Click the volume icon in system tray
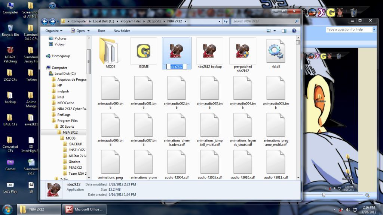Viewport: 383px width, 215px height. point(348,210)
